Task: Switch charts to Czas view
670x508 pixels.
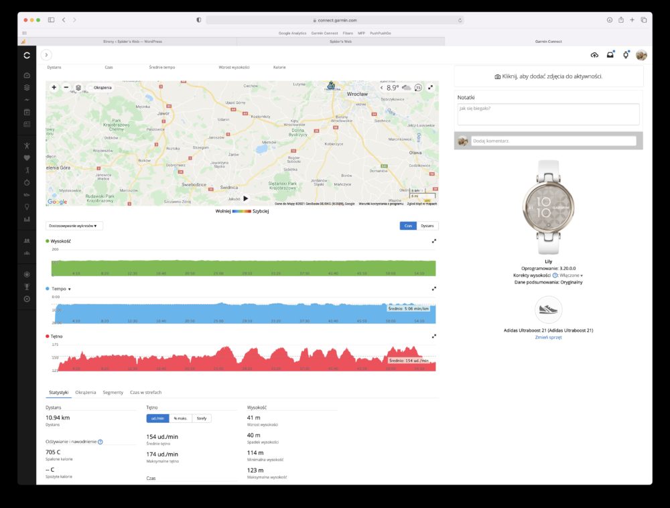Action: point(408,226)
